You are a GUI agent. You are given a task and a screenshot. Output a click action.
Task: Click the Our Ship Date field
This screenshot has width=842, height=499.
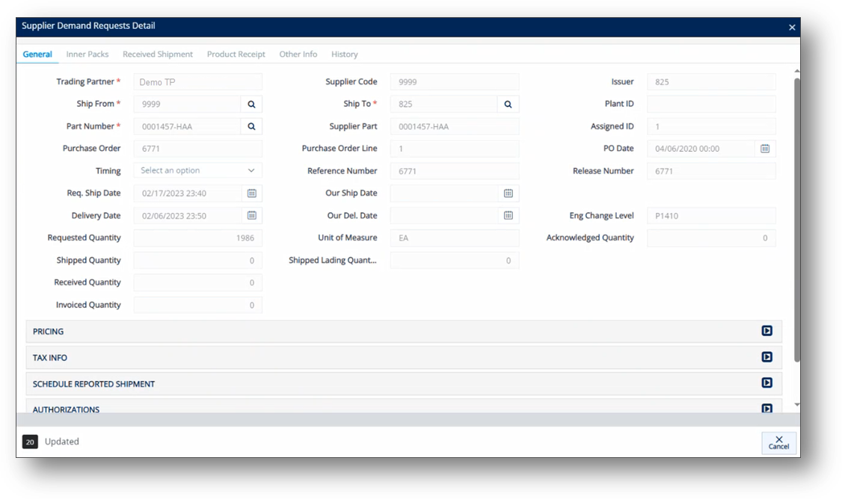click(x=444, y=193)
